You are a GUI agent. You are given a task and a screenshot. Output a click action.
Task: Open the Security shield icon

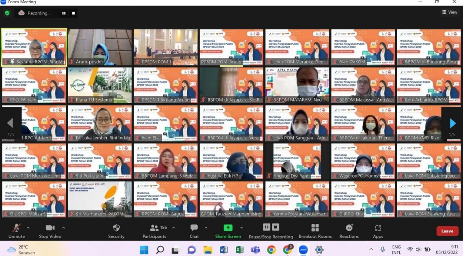[116, 228]
